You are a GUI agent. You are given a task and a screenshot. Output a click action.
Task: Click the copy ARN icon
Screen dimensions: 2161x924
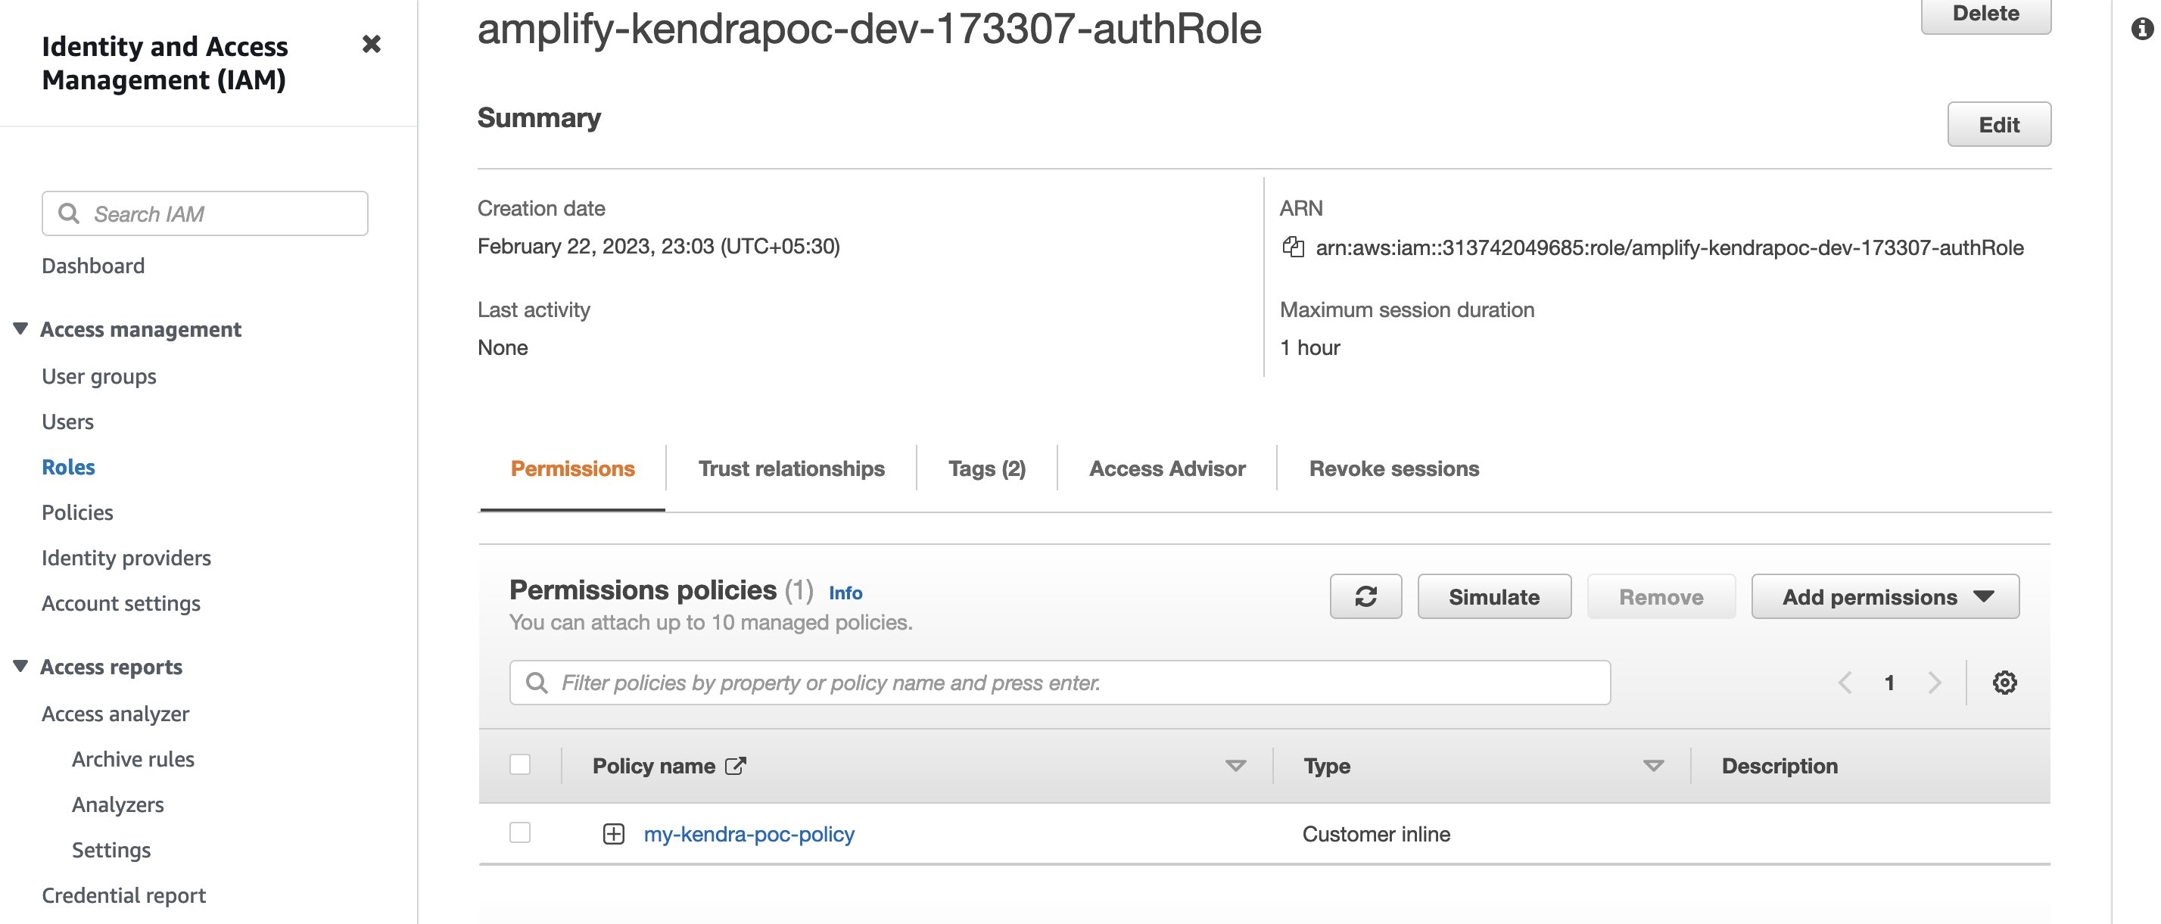1293,247
